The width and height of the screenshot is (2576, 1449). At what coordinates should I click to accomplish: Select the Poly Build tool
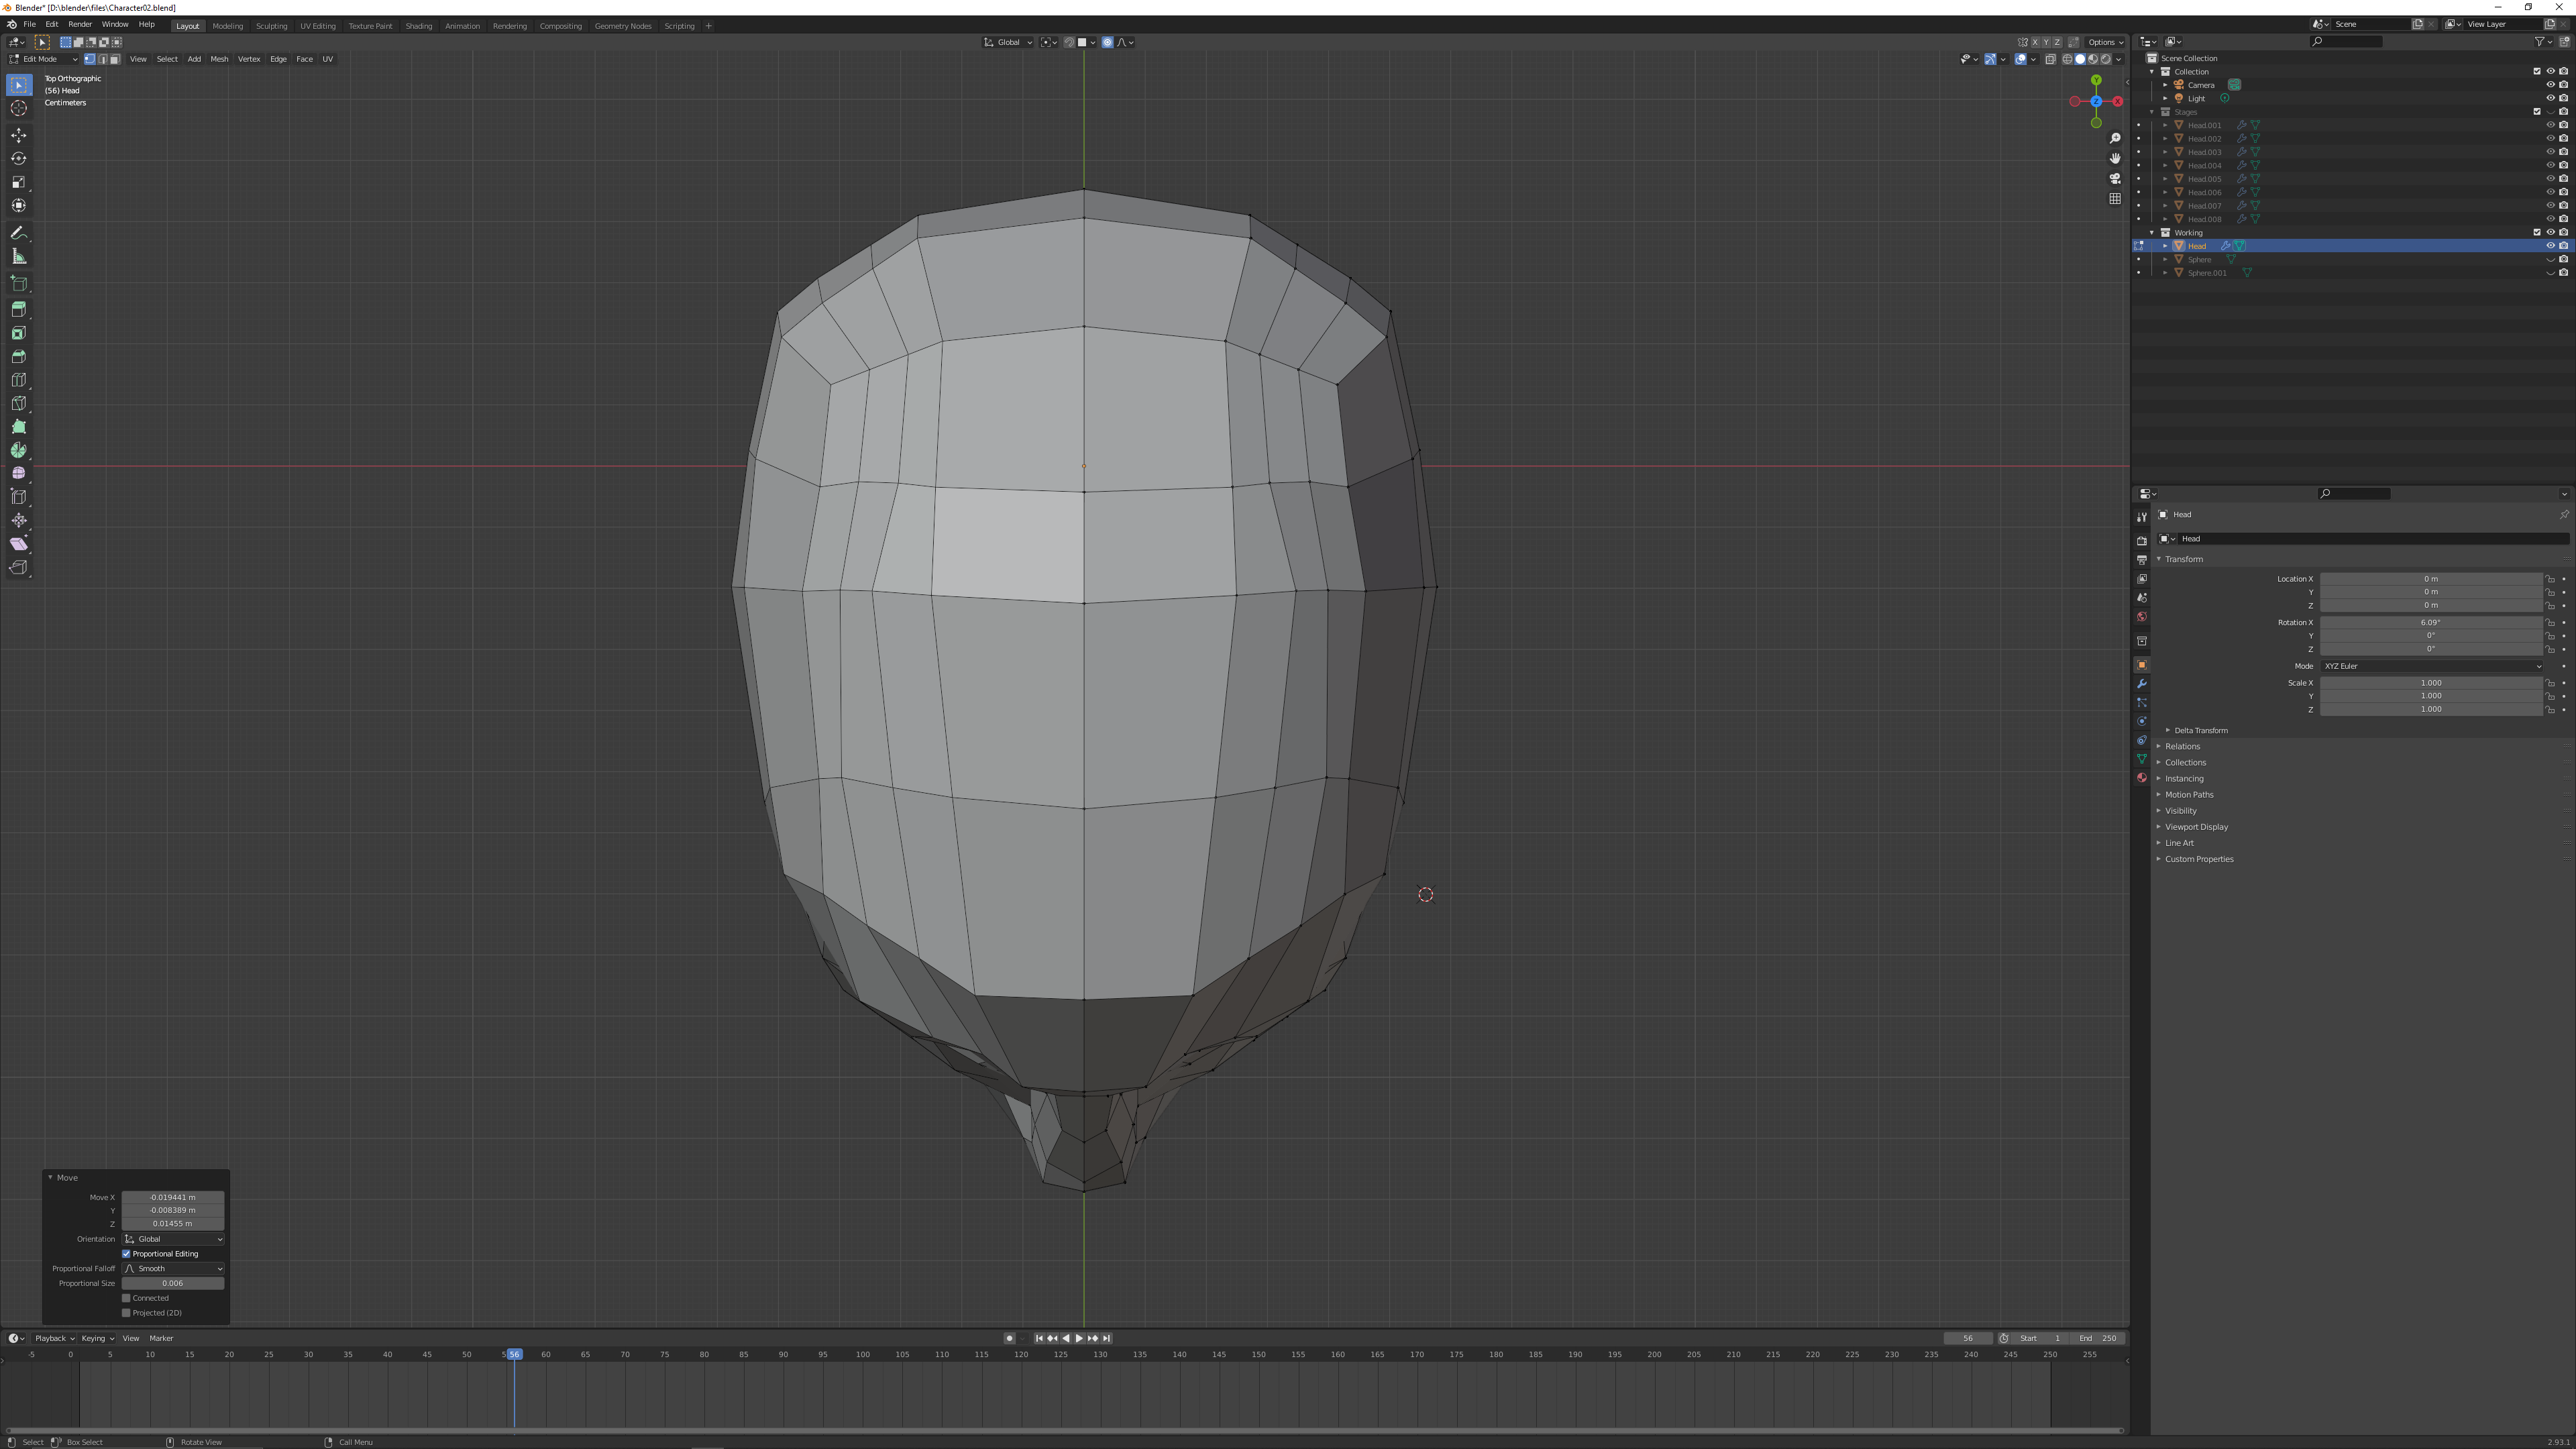[19, 427]
